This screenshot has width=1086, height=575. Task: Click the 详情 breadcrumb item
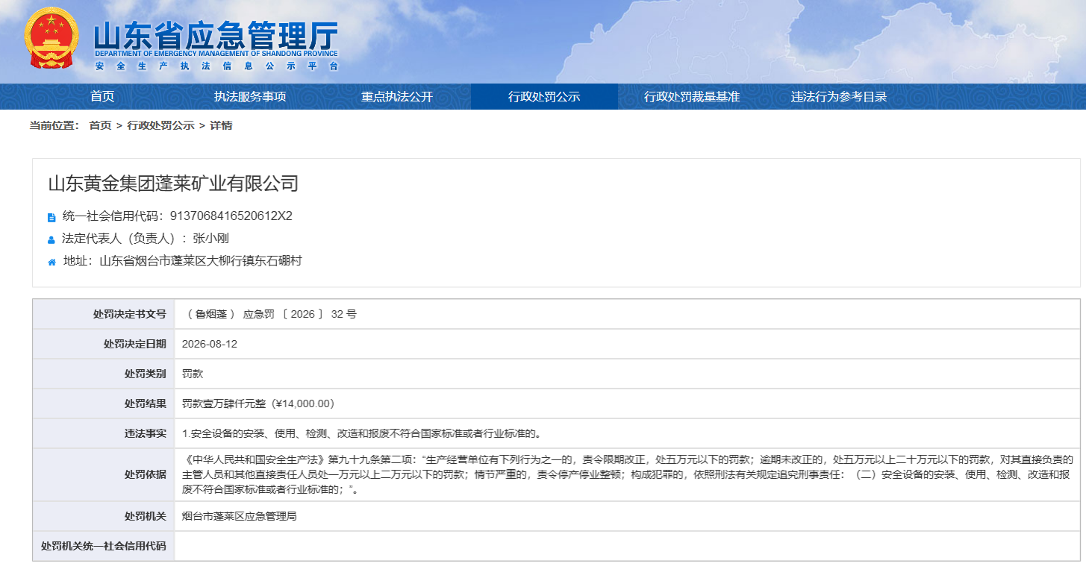point(221,125)
